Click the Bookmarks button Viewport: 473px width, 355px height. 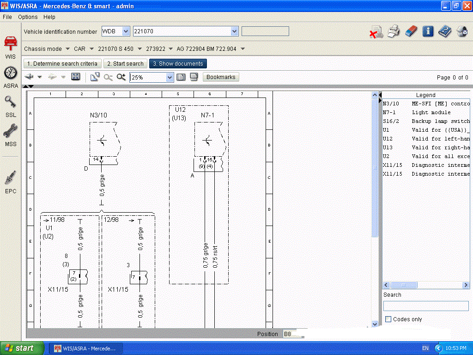(x=221, y=77)
